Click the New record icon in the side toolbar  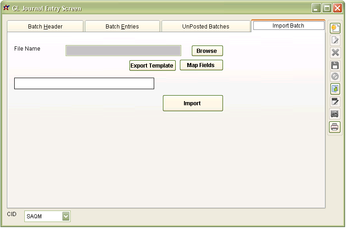click(335, 28)
